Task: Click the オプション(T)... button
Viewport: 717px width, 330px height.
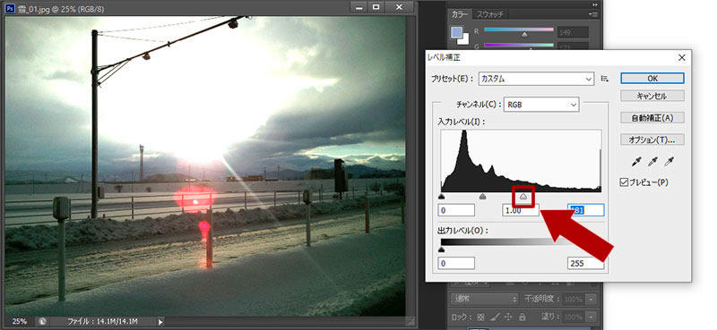Action: (x=652, y=140)
